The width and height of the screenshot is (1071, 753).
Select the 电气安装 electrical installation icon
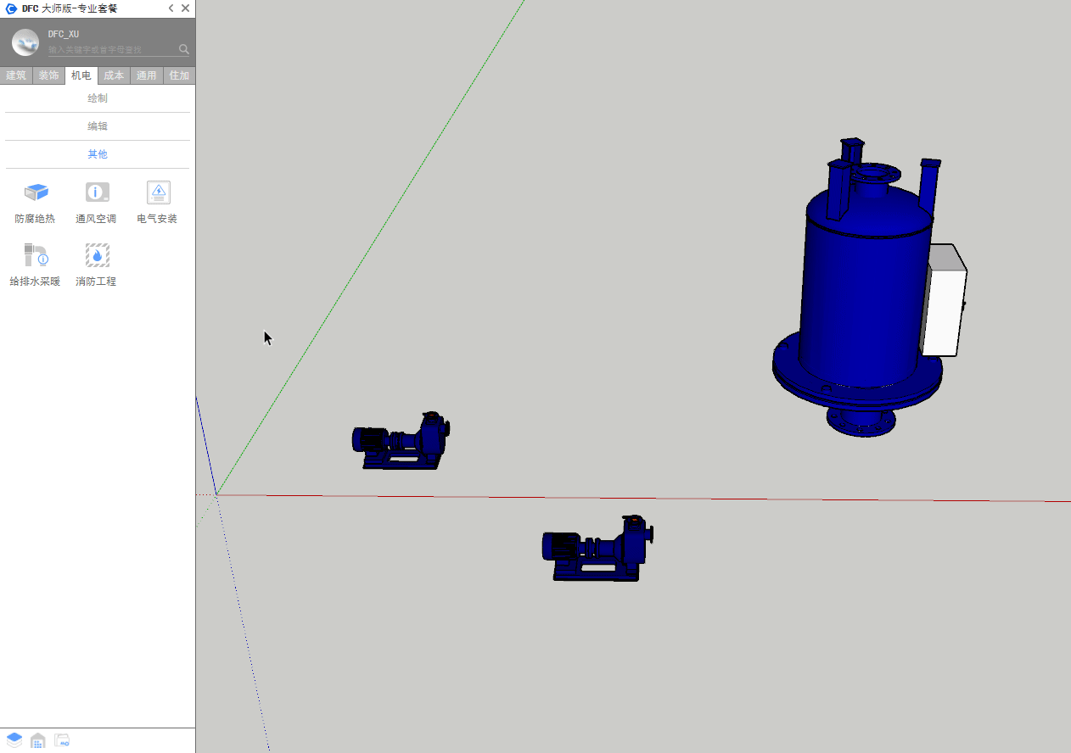pyautogui.click(x=158, y=193)
